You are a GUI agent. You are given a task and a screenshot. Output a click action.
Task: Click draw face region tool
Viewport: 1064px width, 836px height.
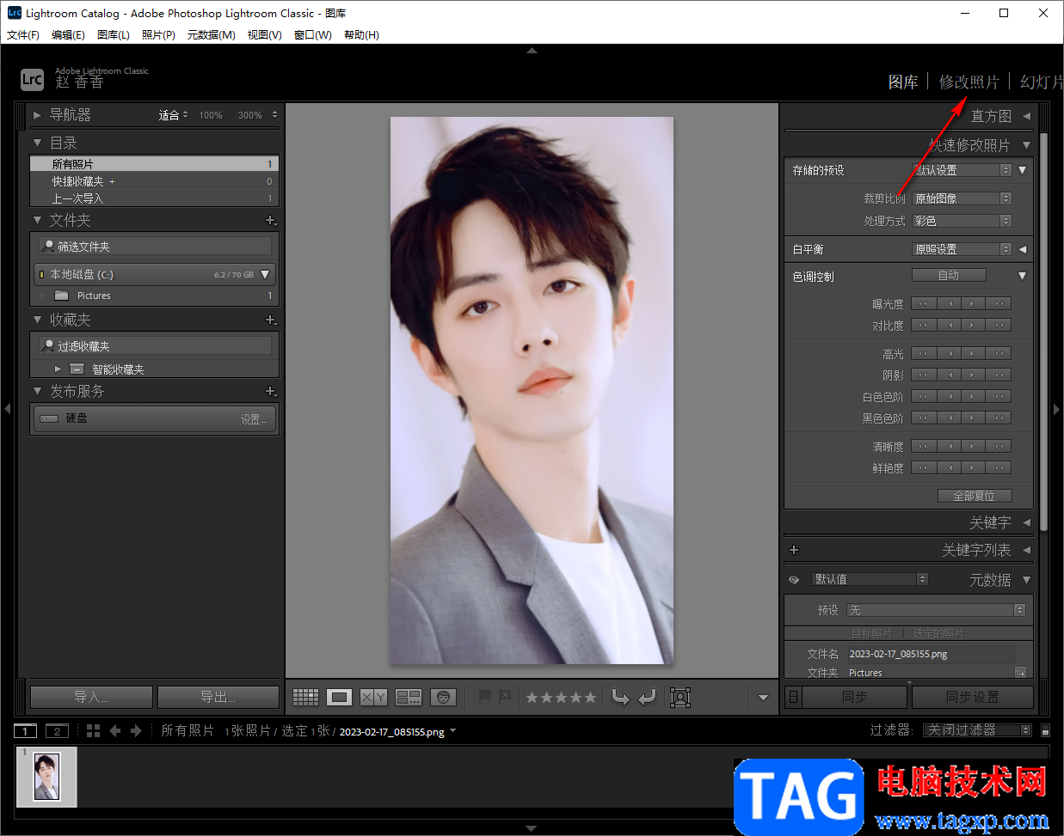coord(680,697)
